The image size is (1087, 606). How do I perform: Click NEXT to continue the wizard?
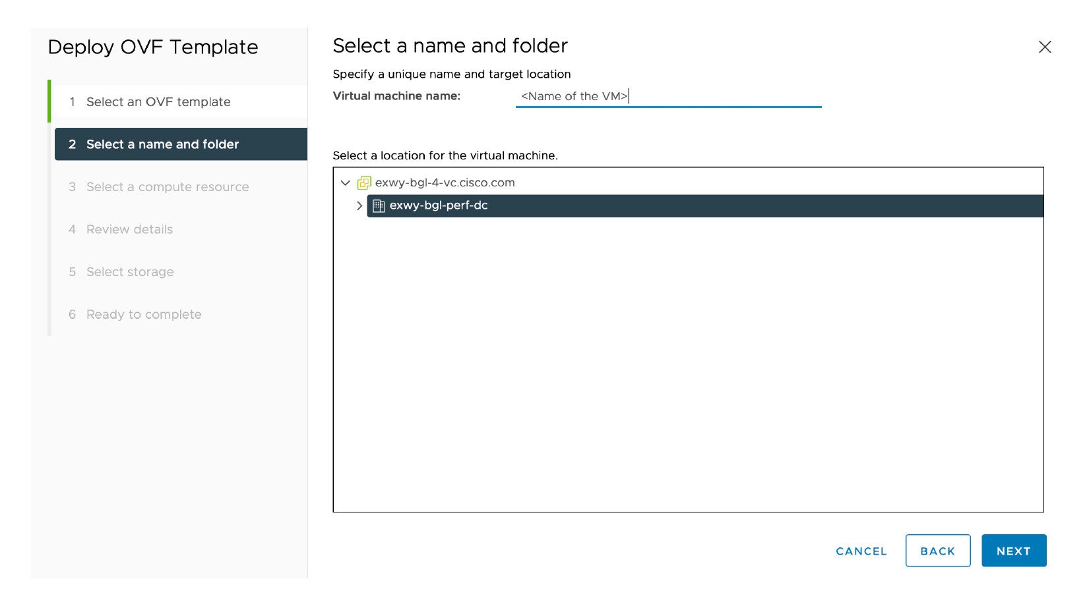[x=1013, y=551]
